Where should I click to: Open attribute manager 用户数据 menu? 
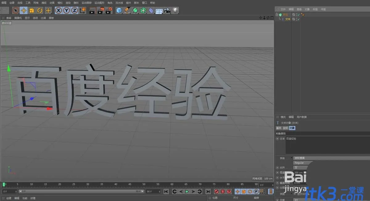(x=302, y=117)
